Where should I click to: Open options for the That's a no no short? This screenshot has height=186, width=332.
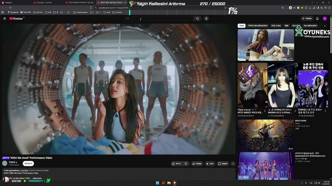pyautogui.click(x=265, y=111)
